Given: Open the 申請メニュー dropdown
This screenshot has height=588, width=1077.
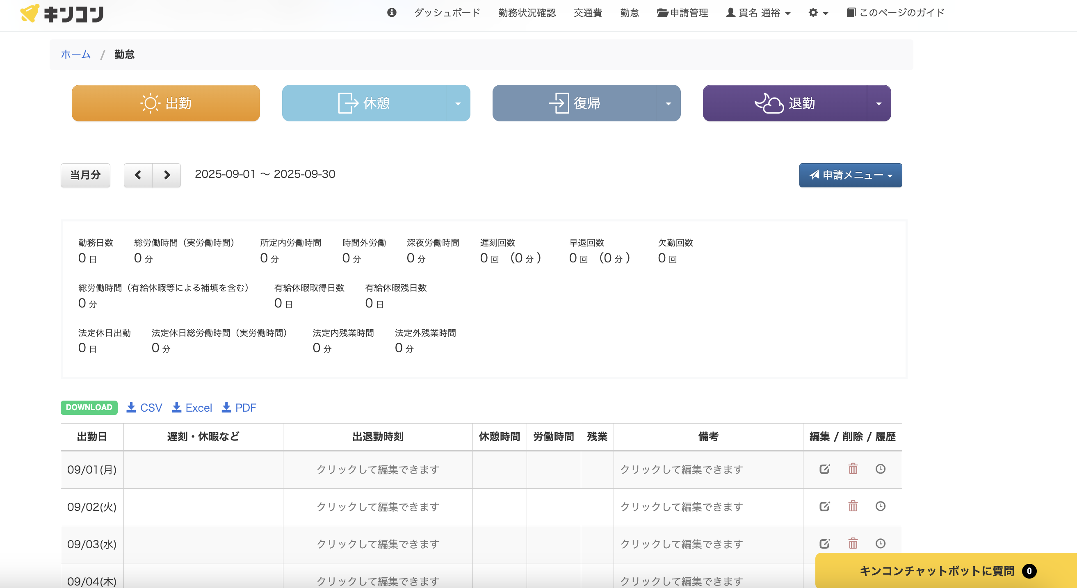Looking at the screenshot, I should [x=850, y=175].
